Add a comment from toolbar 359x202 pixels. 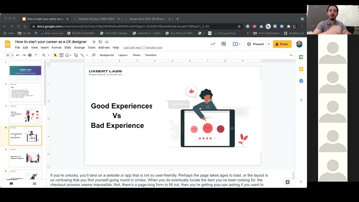(94, 55)
